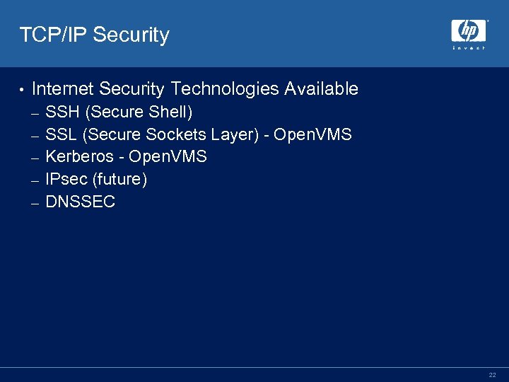
Task: Click the '(future)' text
Action: (120, 179)
